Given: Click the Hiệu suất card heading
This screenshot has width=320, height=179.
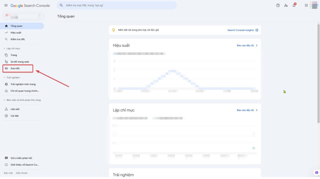Looking at the screenshot, I should 121,46.
